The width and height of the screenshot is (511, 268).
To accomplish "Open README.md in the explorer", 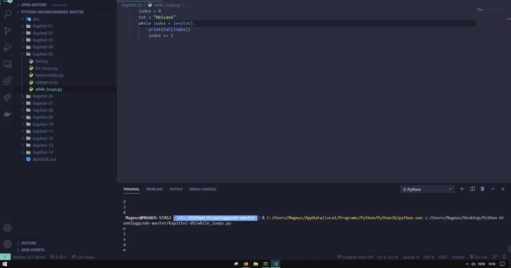I will (44, 159).
